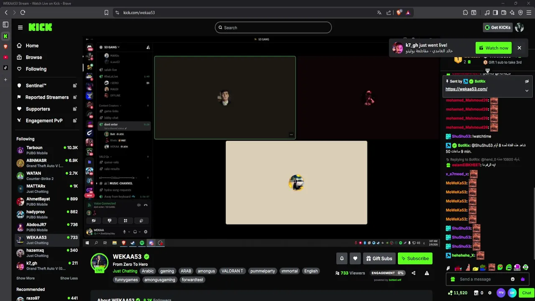Click the Gift Subs button
Viewport: 535px width, 301px height.
click(379, 258)
